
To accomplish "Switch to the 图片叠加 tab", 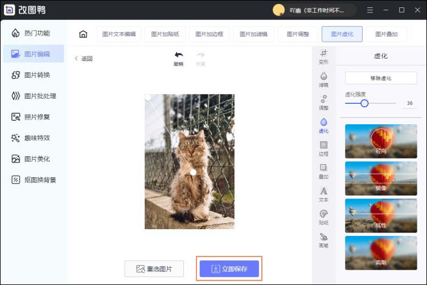I will click(x=387, y=34).
